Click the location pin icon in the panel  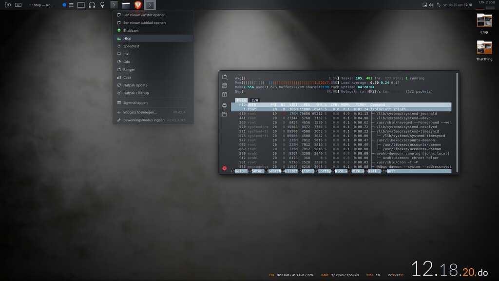(102, 5)
